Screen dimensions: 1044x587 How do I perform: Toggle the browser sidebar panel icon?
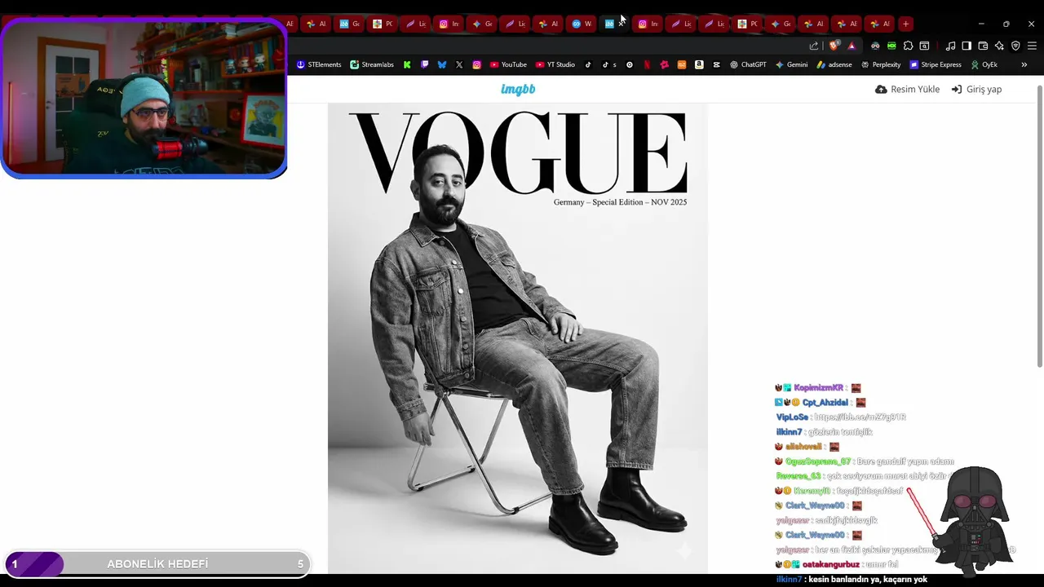point(967,46)
